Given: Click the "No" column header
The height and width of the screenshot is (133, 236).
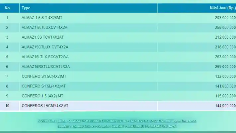Looking at the screenshot, I should (7, 8).
